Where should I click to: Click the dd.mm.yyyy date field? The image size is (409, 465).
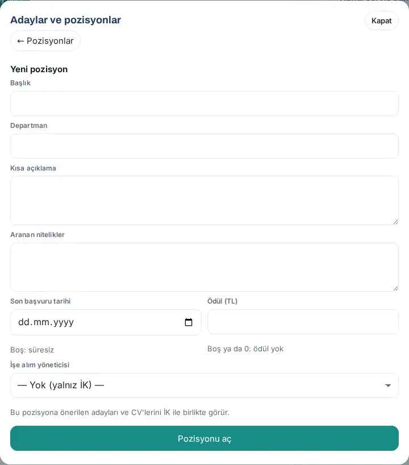click(106, 322)
